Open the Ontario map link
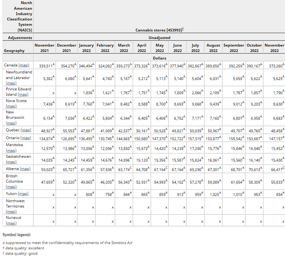The height and width of the screenshot is (256, 285). pos(26,138)
